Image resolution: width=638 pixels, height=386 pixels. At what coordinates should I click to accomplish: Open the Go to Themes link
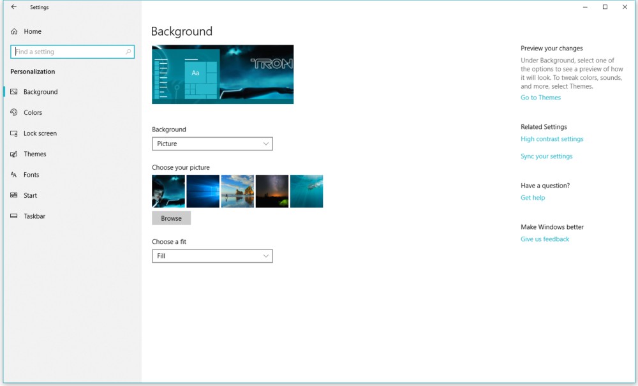point(541,98)
